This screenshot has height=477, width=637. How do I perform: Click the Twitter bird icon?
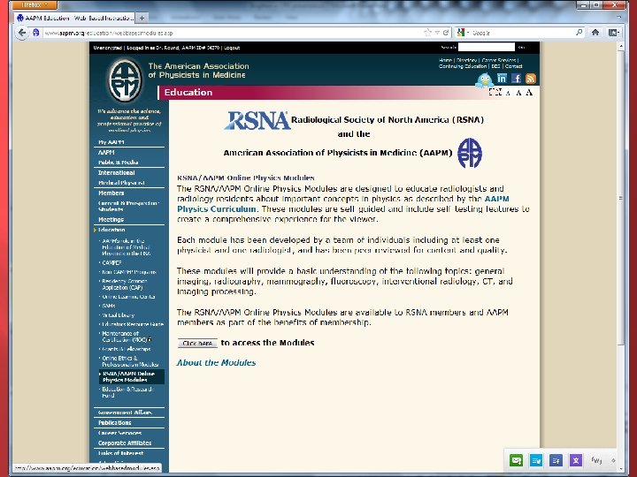click(x=484, y=79)
